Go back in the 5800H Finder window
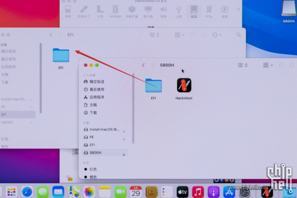 (x=143, y=65)
